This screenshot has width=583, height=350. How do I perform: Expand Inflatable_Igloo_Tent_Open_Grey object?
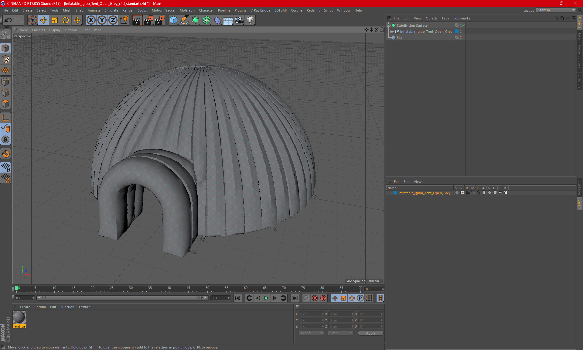[392, 32]
